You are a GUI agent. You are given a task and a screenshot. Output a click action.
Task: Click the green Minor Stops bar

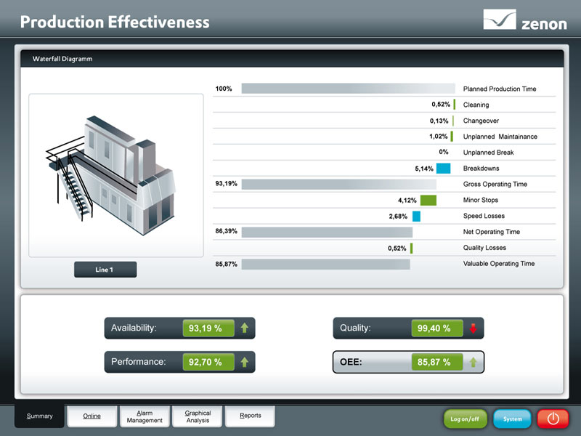point(428,201)
